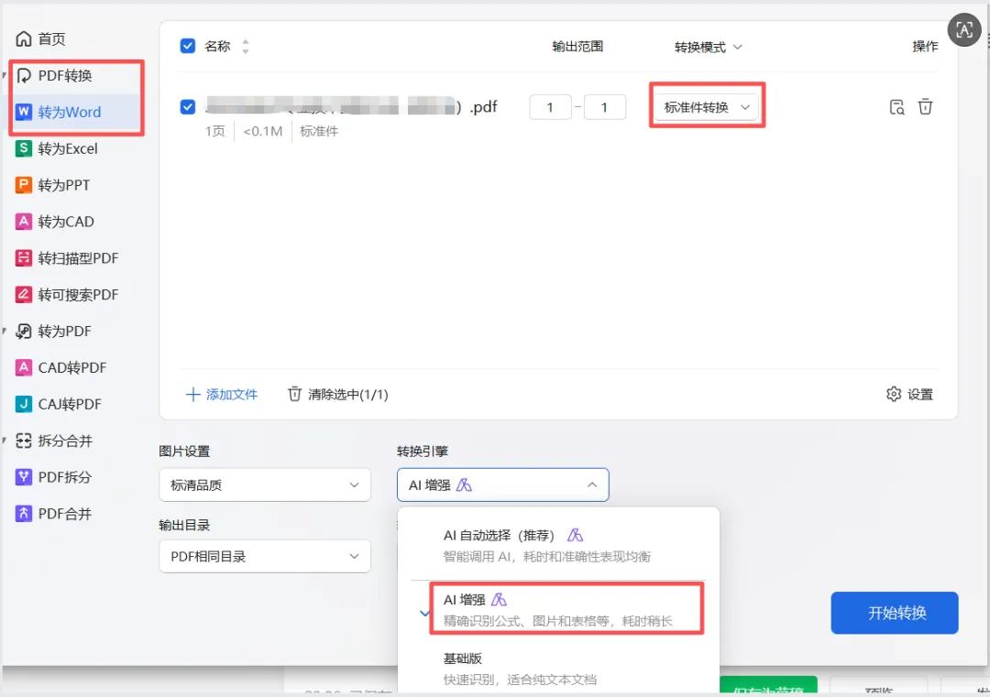Click the pdf file name row
This screenshot has height=697, width=990.
[351, 107]
